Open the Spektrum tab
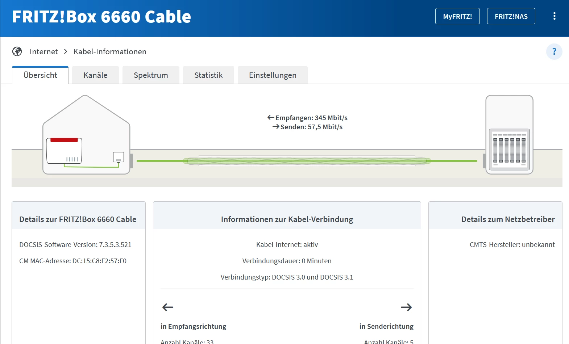 [151, 75]
